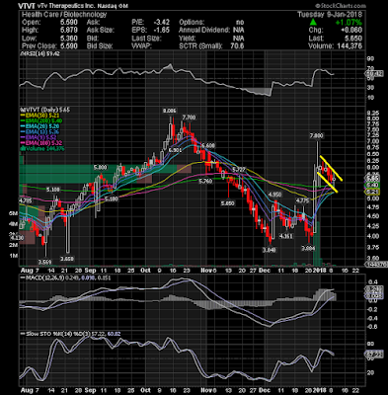The width and height of the screenshot is (388, 395).
Task: Click the High value 5.879
Action: click(68, 31)
